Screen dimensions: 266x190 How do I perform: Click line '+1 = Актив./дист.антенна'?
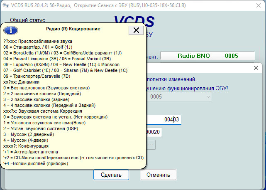31,152
